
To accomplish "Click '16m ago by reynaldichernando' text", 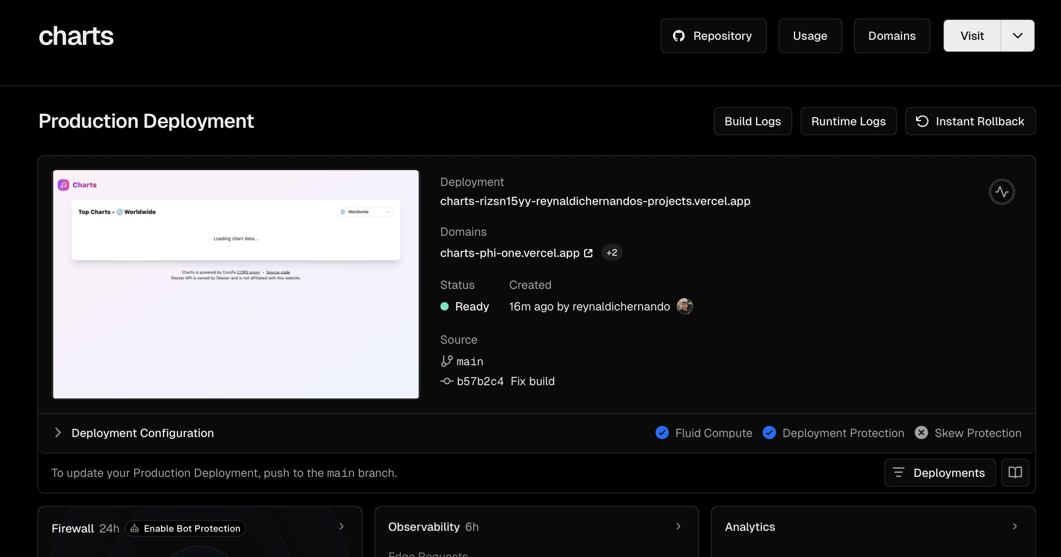I will coord(589,306).
